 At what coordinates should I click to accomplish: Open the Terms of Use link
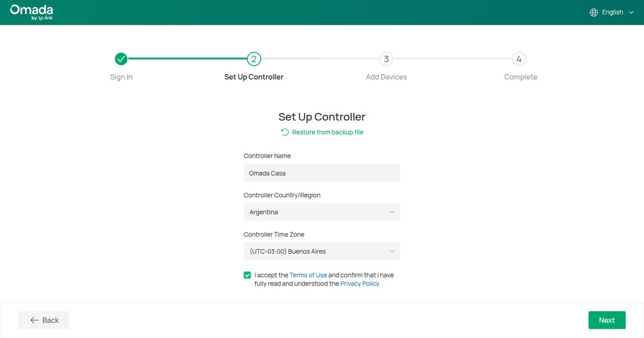pyautogui.click(x=308, y=275)
